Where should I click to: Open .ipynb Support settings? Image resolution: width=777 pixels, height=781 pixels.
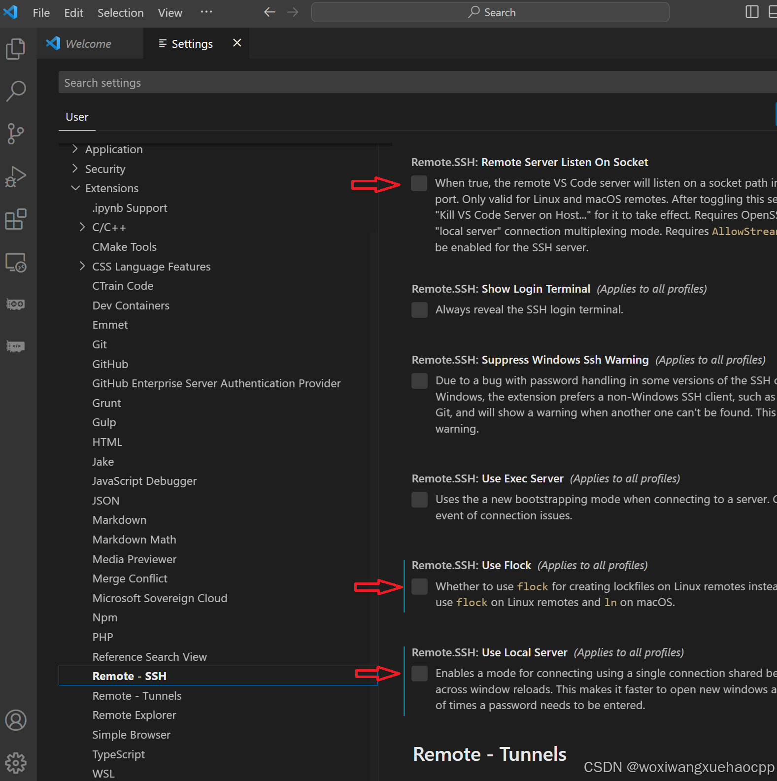[130, 208]
